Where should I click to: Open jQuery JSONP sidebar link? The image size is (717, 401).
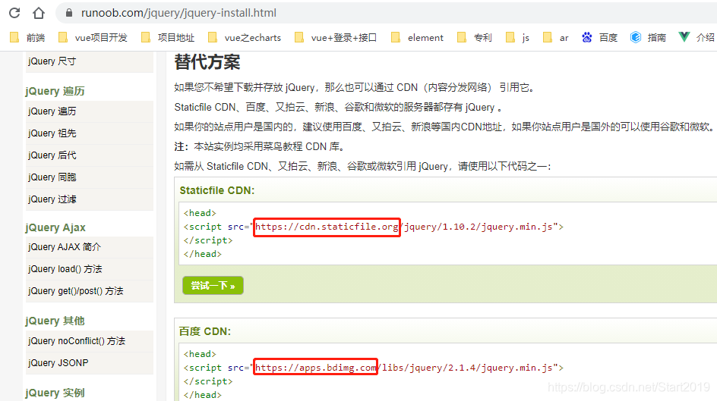90,363
